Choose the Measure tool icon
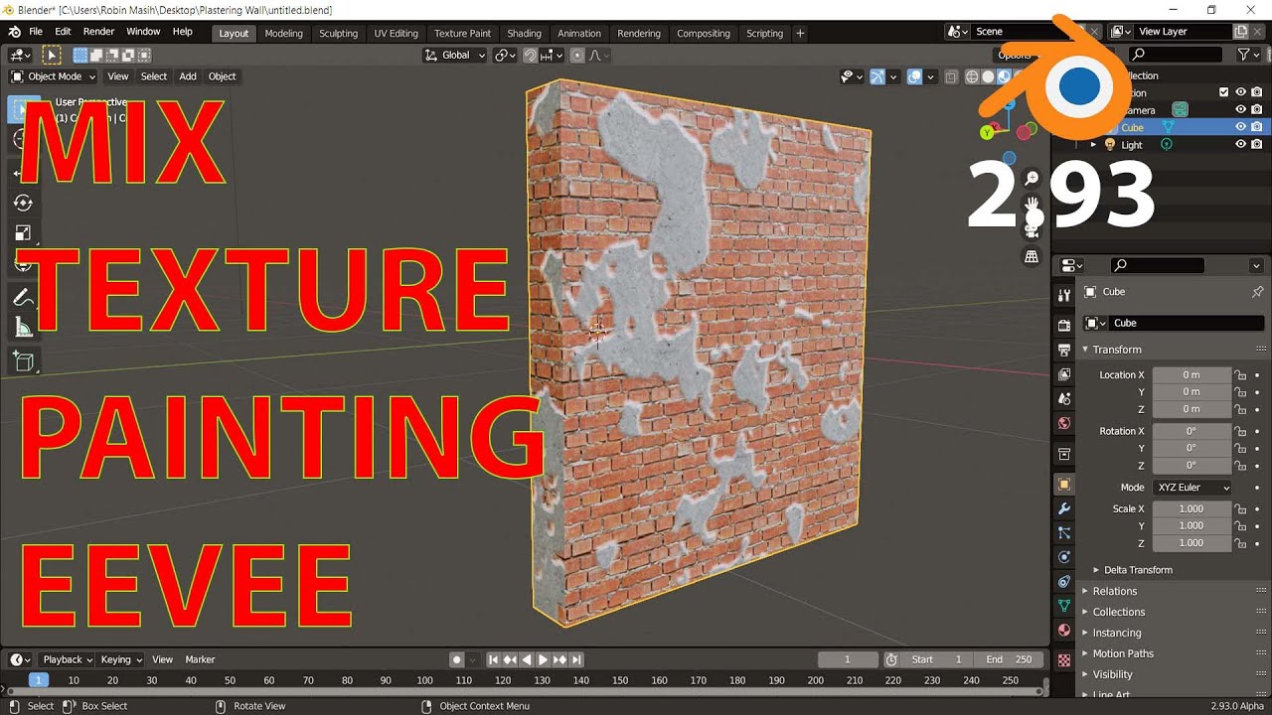Viewport: 1272px width, 715px height. point(23,327)
